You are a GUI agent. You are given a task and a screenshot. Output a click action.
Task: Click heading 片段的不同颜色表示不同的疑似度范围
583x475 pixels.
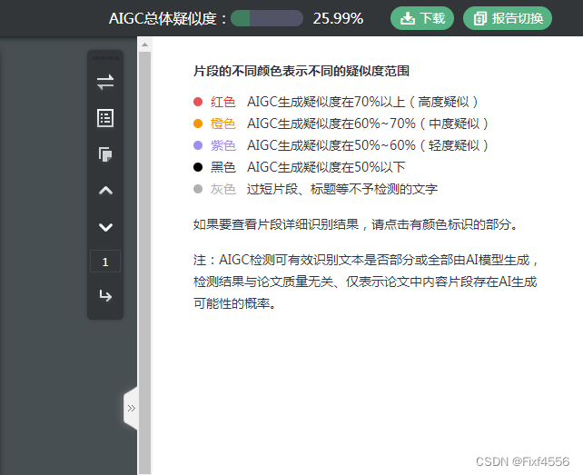(x=301, y=71)
